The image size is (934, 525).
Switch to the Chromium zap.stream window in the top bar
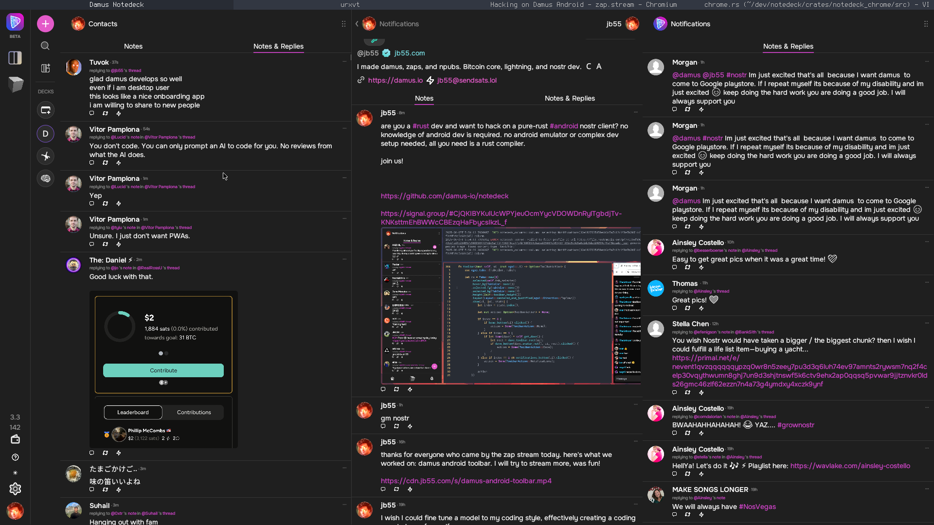point(583,4)
